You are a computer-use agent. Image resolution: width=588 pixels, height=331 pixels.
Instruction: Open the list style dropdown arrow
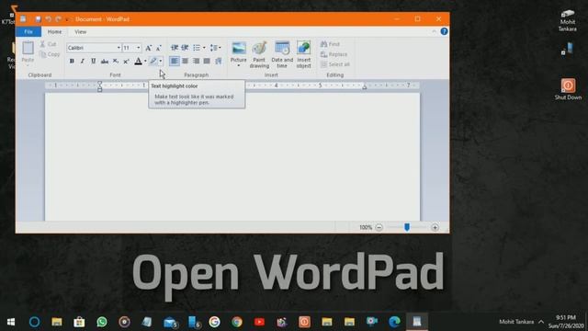tap(204, 48)
